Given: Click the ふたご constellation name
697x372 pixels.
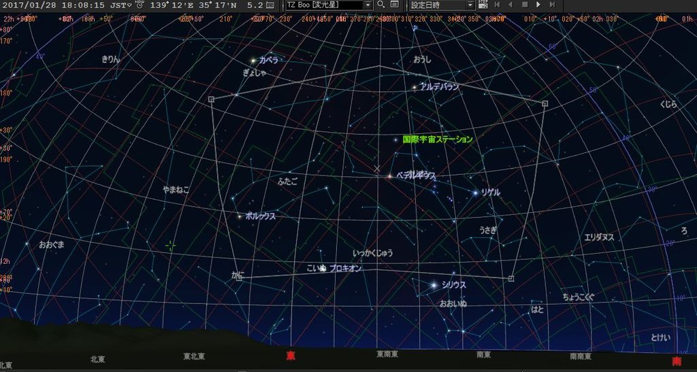Looking at the screenshot, I should [288, 182].
